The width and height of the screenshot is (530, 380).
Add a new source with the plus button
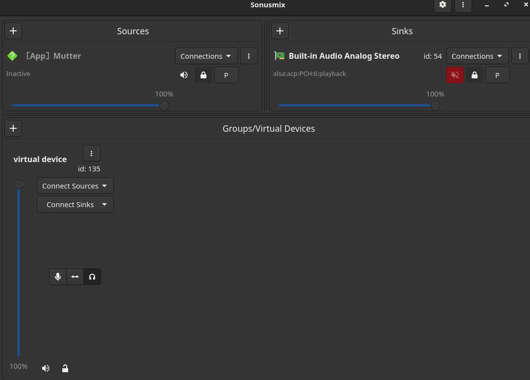click(13, 31)
